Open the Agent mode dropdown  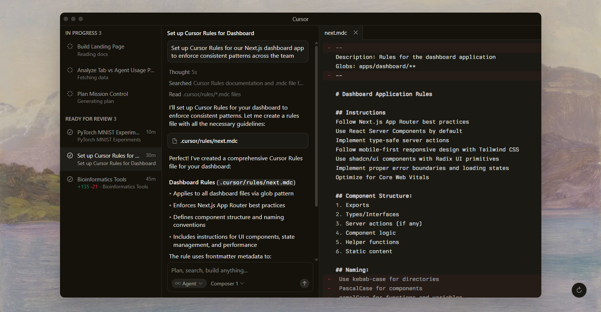[189, 284]
